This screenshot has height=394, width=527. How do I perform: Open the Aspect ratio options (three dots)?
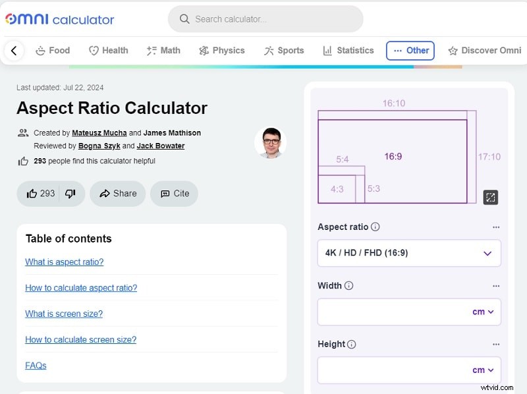point(496,227)
